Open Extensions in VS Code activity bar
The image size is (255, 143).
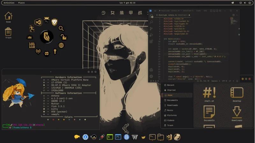click(x=151, y=41)
